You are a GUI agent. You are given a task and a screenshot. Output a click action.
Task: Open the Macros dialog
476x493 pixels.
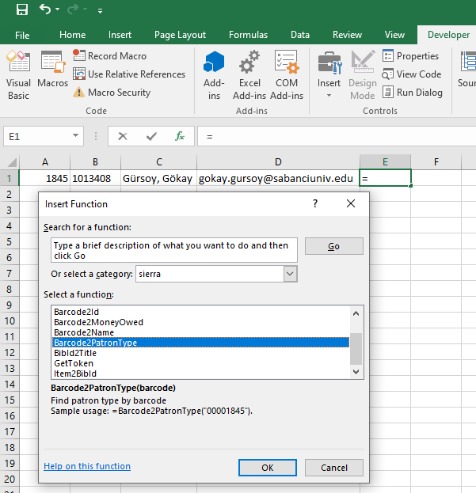click(x=52, y=70)
